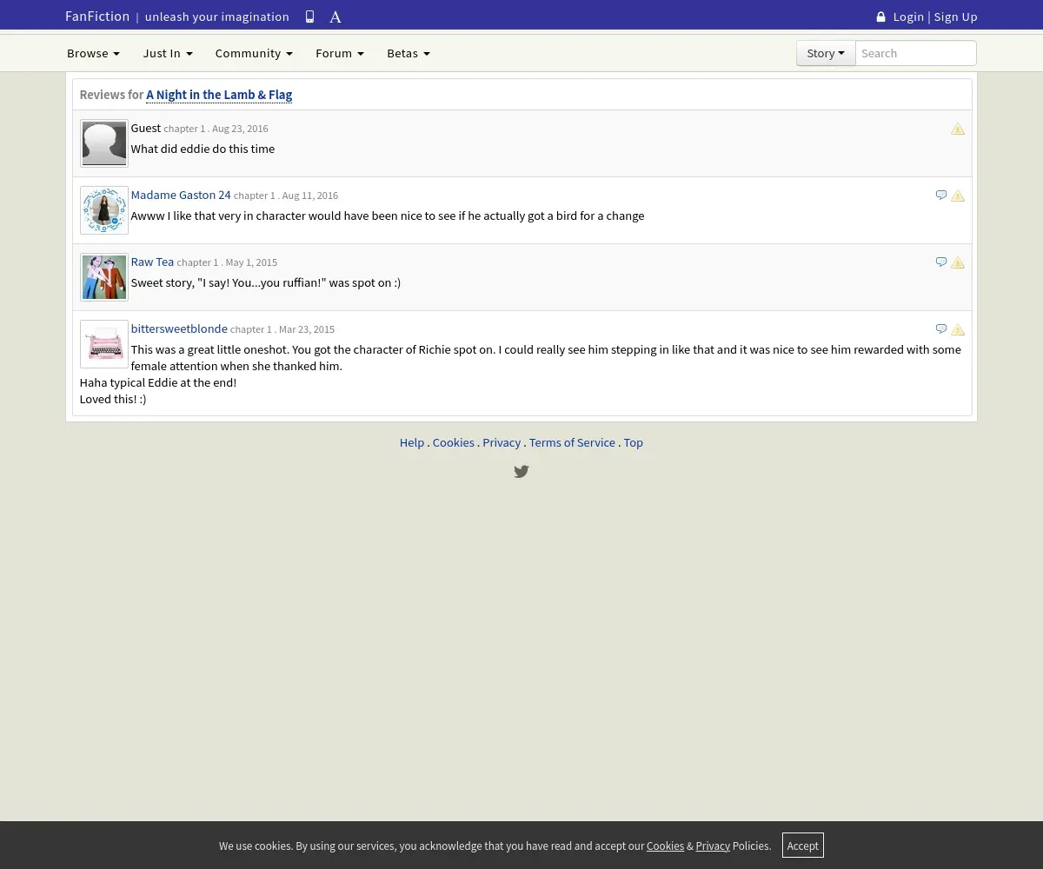This screenshot has height=869, width=1043.
Task: Go to the FanFiction home link
Action: tap(97, 17)
